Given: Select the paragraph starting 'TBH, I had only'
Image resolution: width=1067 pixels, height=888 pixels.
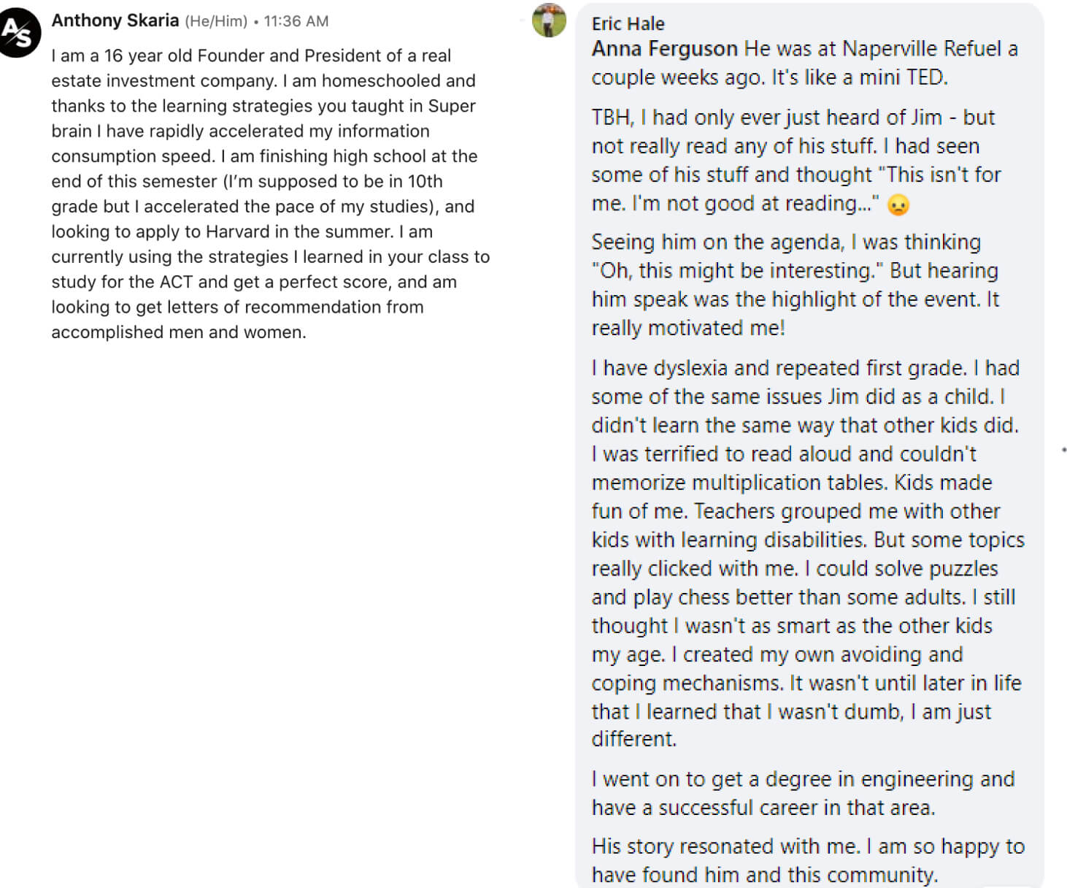Looking at the screenshot, I should (796, 160).
